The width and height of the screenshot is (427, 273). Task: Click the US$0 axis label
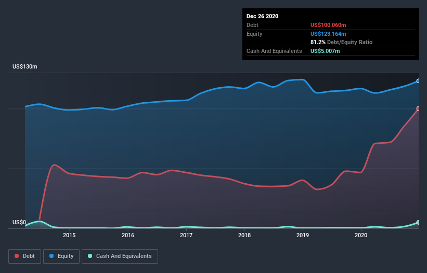19,222
